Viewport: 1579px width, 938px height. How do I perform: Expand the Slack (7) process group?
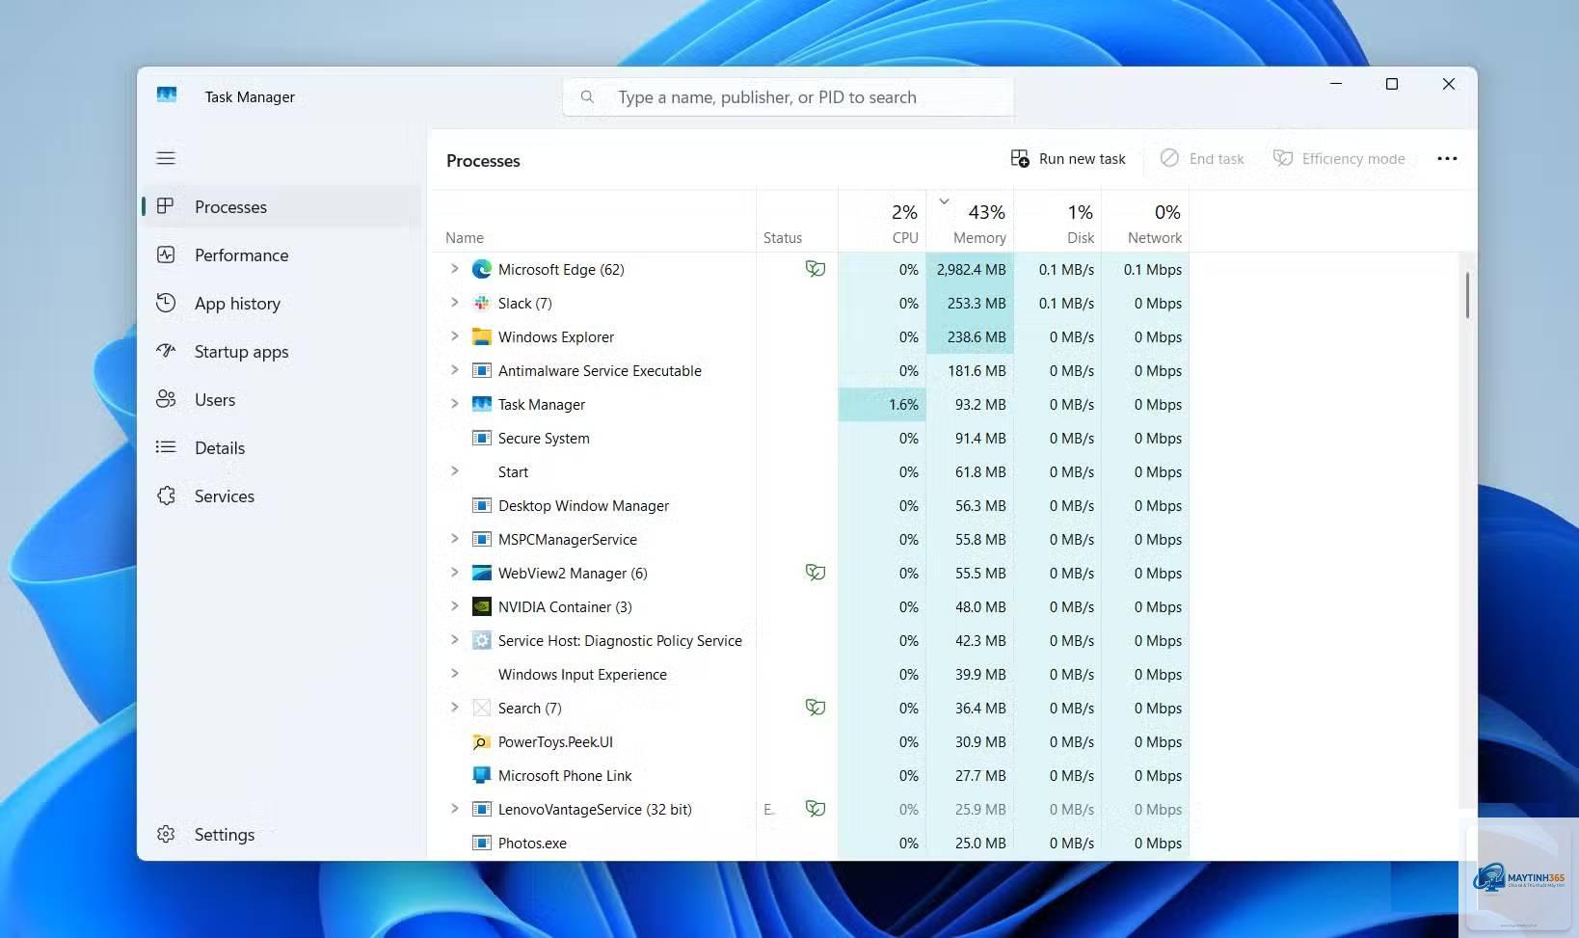click(x=454, y=303)
